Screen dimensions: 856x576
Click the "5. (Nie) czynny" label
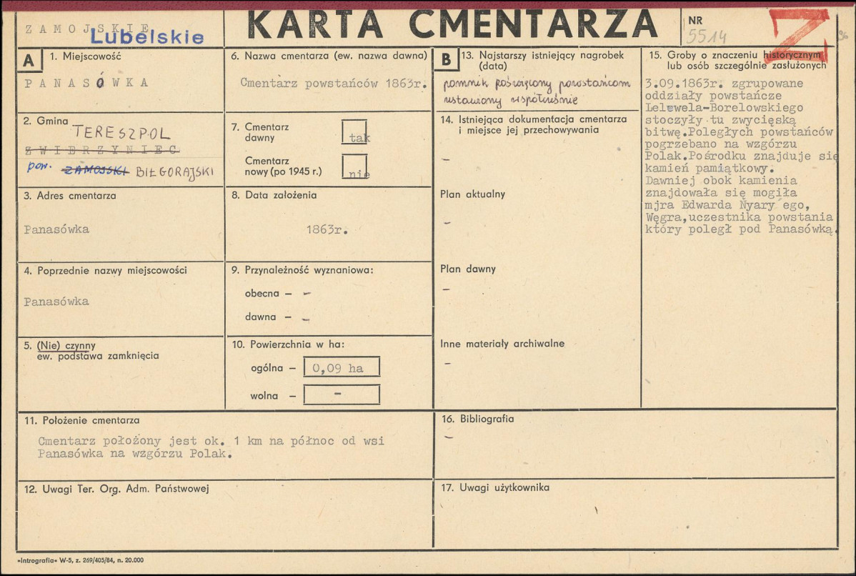60,345
